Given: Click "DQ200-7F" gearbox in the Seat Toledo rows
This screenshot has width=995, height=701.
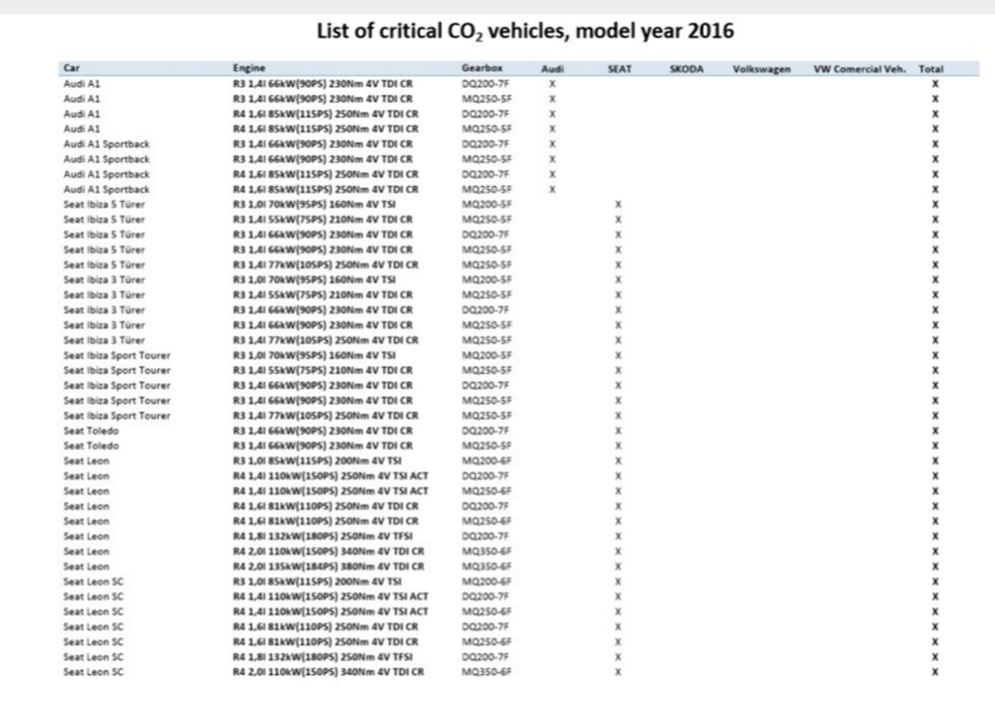Looking at the screenshot, I should [x=485, y=431].
